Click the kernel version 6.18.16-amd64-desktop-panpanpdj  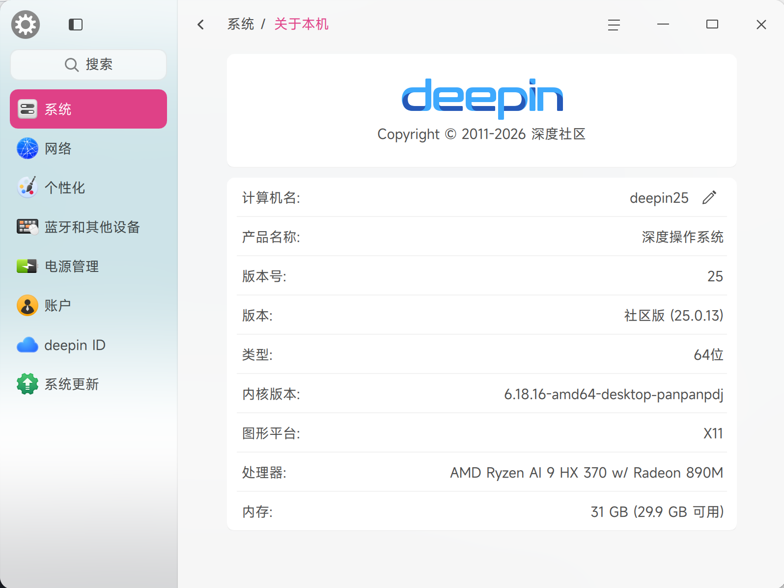pos(614,395)
